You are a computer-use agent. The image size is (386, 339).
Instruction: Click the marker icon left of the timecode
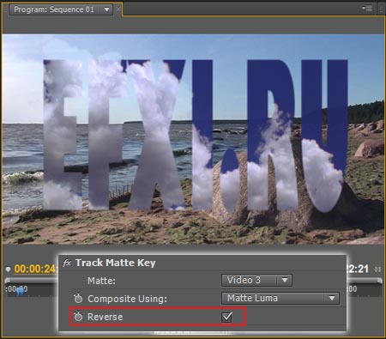click(8, 269)
